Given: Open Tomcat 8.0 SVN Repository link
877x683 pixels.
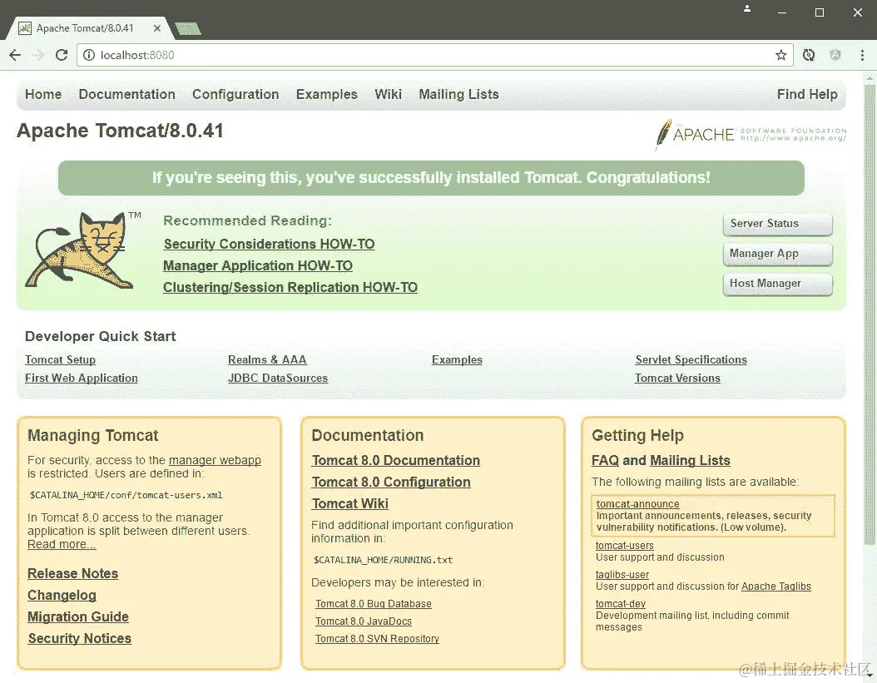Looking at the screenshot, I should (377, 639).
